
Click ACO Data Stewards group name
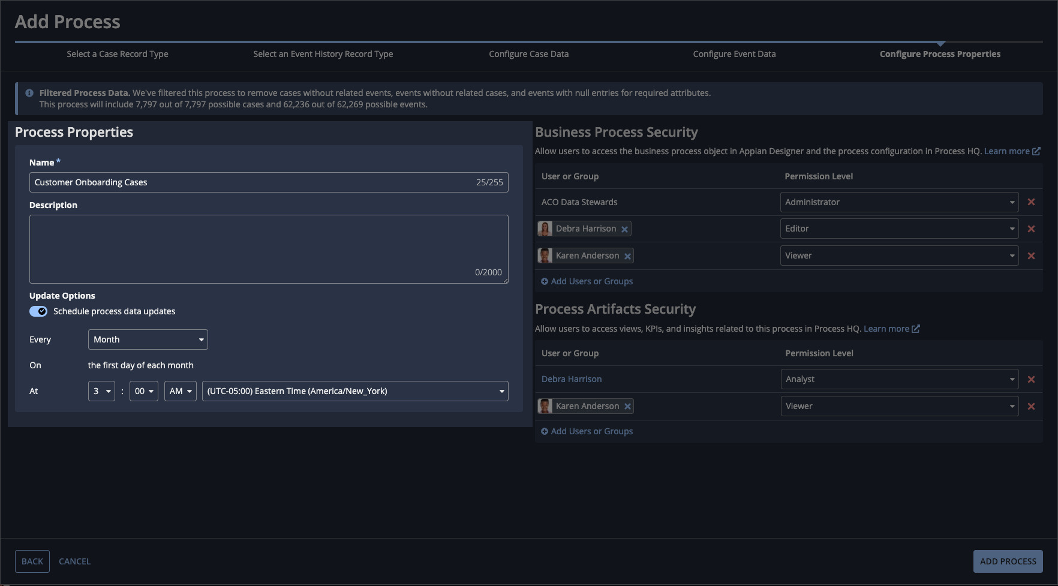[579, 202]
